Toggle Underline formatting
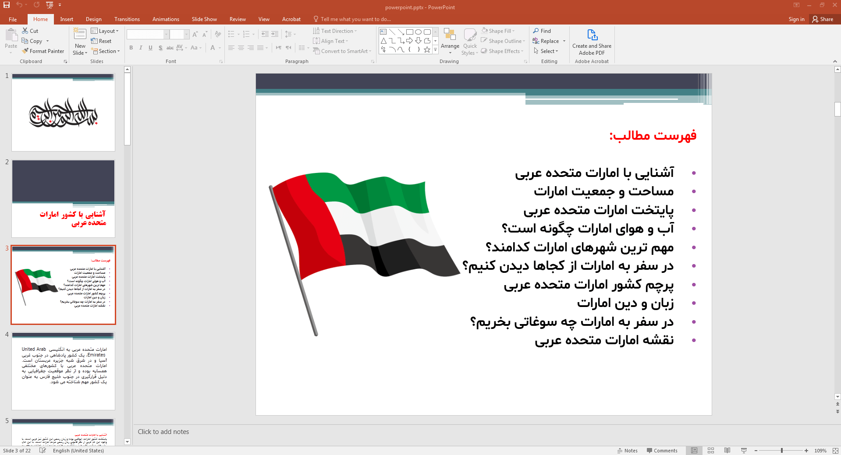 [150, 48]
